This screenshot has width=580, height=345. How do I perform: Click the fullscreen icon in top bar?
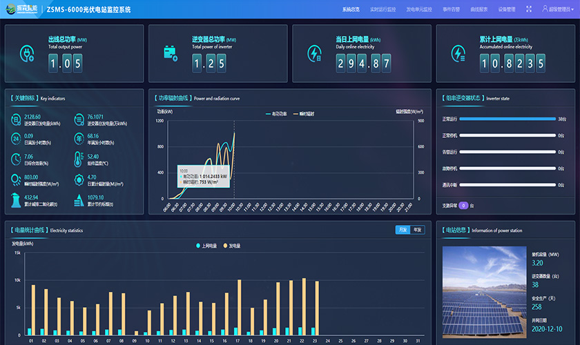[530, 10]
